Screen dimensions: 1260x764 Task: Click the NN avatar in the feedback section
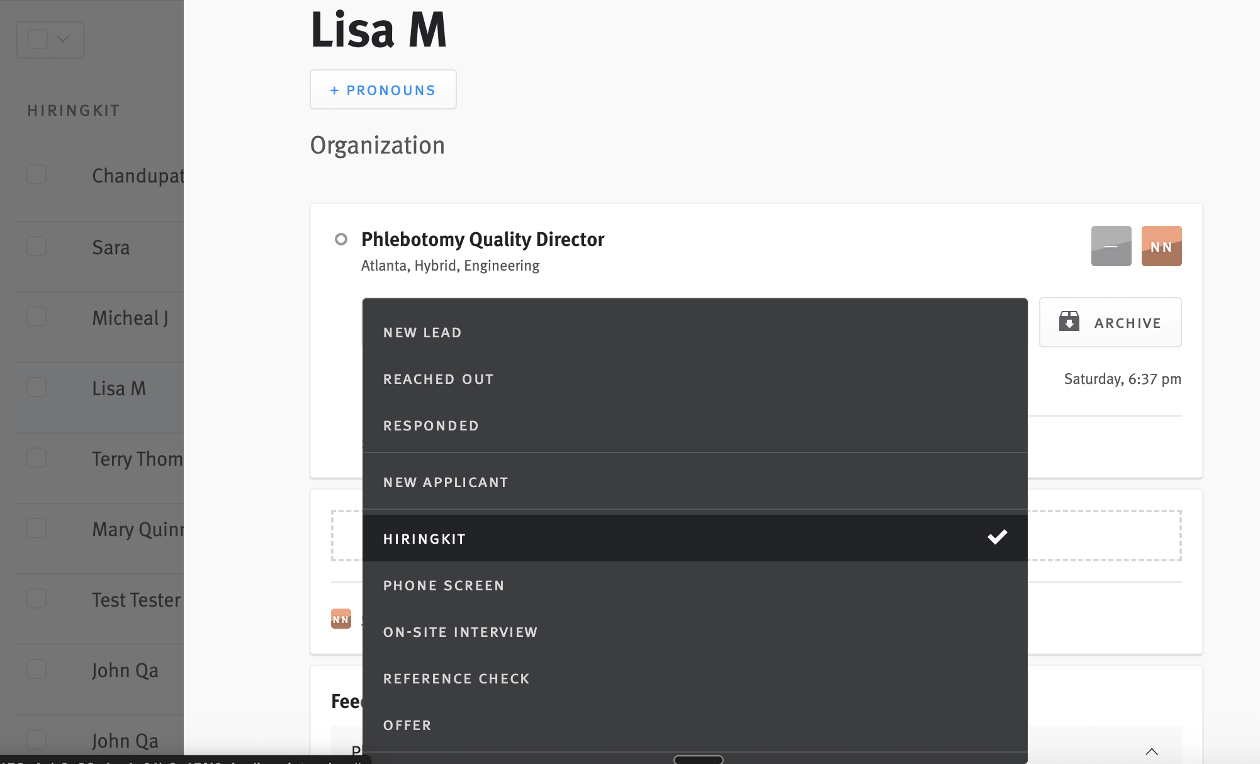click(340, 619)
